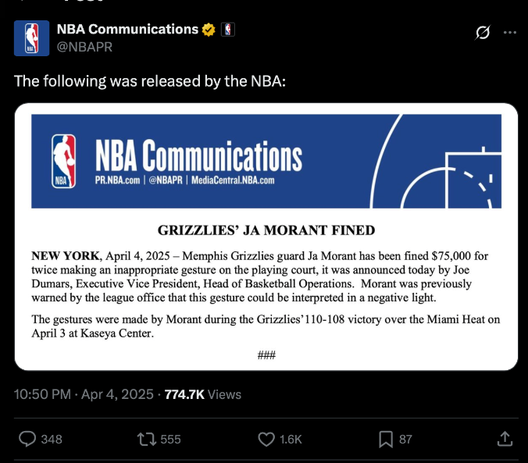
Task: Click the small NBA affiliate badge
Action: pos(228,30)
